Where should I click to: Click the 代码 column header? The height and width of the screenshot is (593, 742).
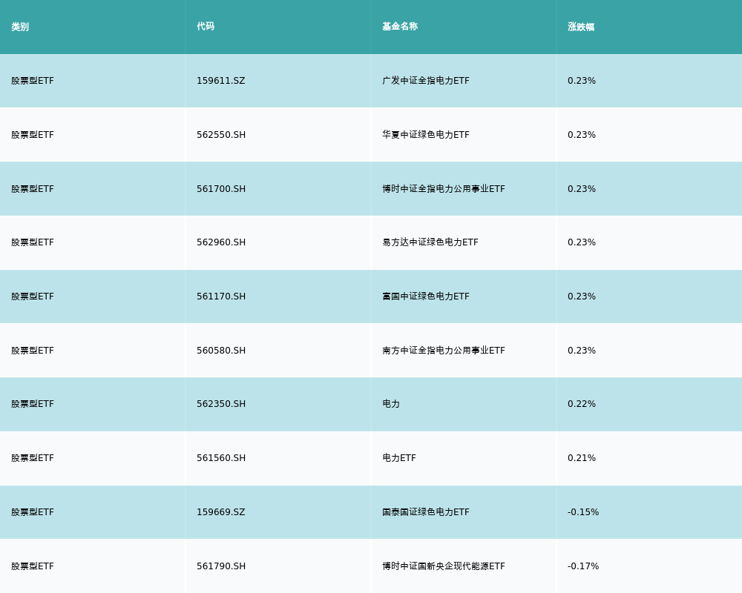pyautogui.click(x=206, y=27)
